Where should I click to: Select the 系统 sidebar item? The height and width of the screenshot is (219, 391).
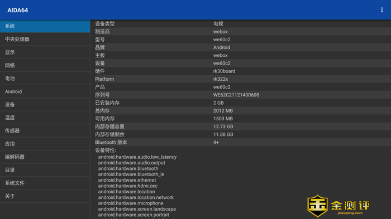pyautogui.click(x=45, y=26)
